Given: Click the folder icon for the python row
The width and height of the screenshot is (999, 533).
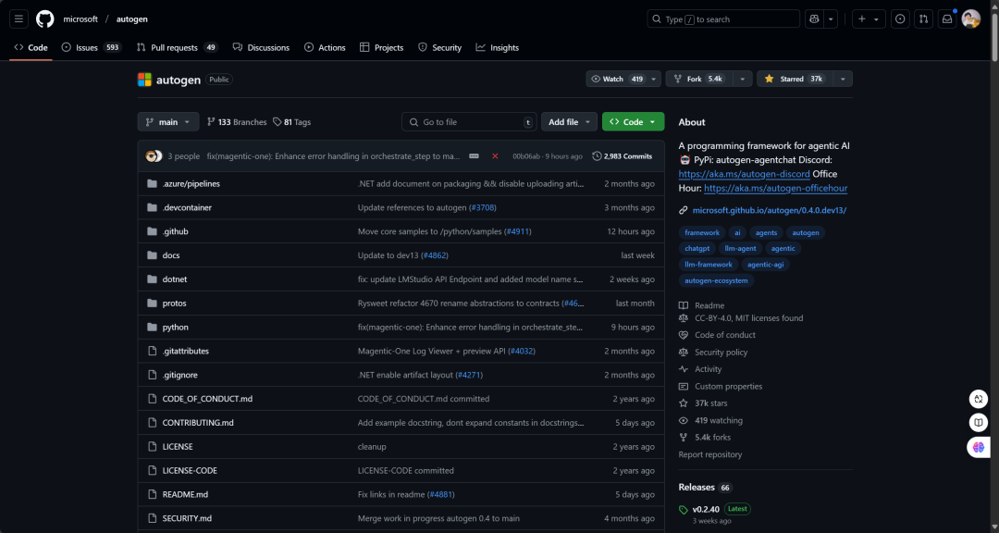Looking at the screenshot, I should [152, 327].
